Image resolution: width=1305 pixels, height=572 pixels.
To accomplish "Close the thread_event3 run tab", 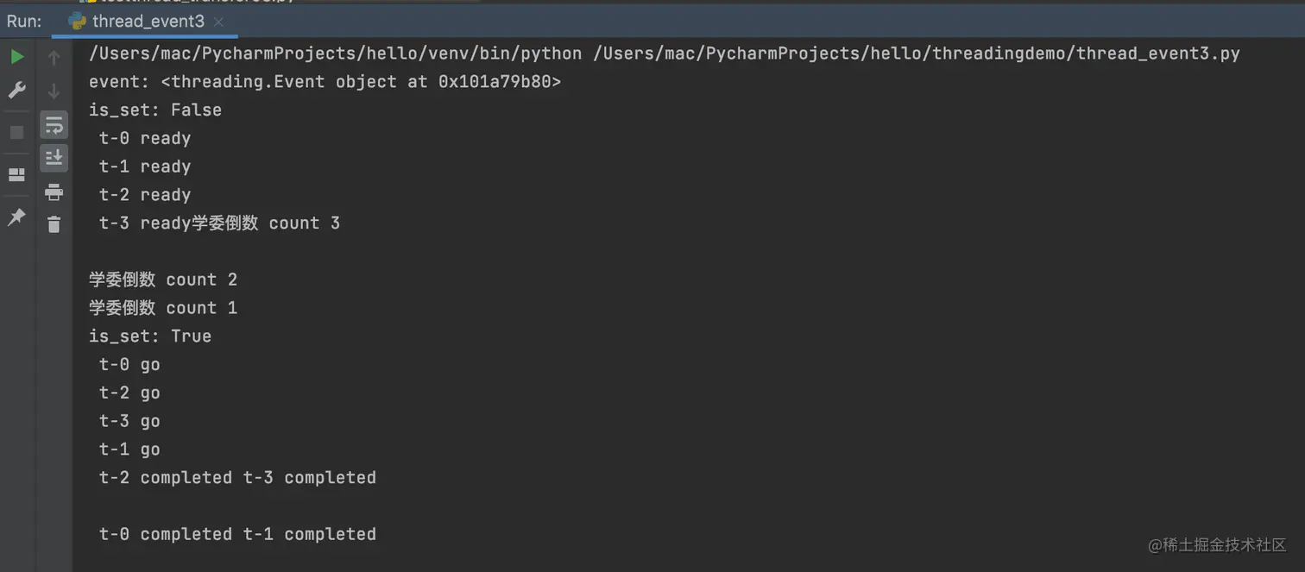I will pyautogui.click(x=218, y=22).
